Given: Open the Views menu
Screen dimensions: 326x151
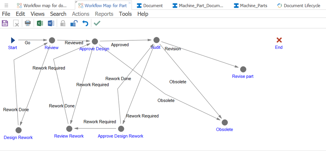Looking at the screenshot, I should pyautogui.click(x=38, y=14).
